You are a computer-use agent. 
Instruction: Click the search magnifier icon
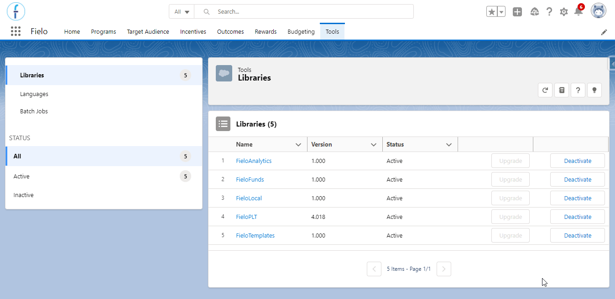pyautogui.click(x=207, y=12)
